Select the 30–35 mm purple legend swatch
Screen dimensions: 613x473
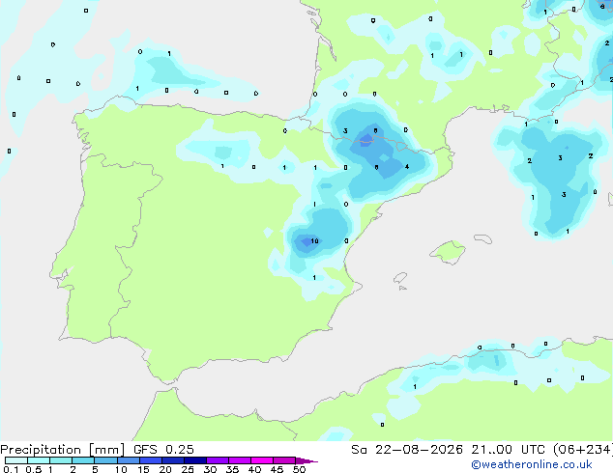point(217,460)
